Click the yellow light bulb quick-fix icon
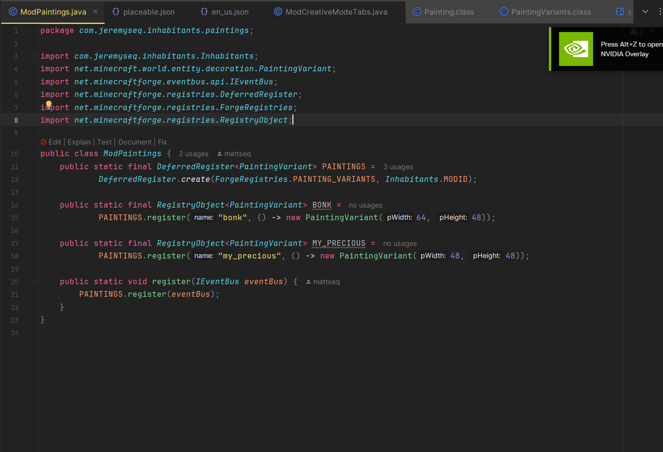The height and width of the screenshot is (452, 663). click(x=49, y=104)
